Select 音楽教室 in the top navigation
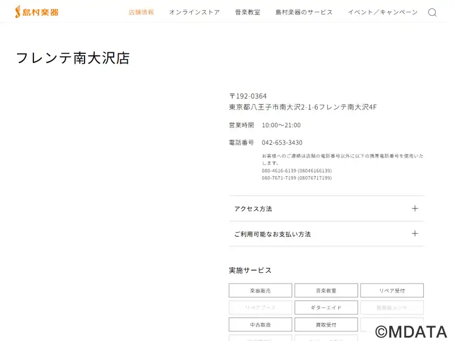Image resolution: width=454 pixels, height=341 pixels. point(247,12)
